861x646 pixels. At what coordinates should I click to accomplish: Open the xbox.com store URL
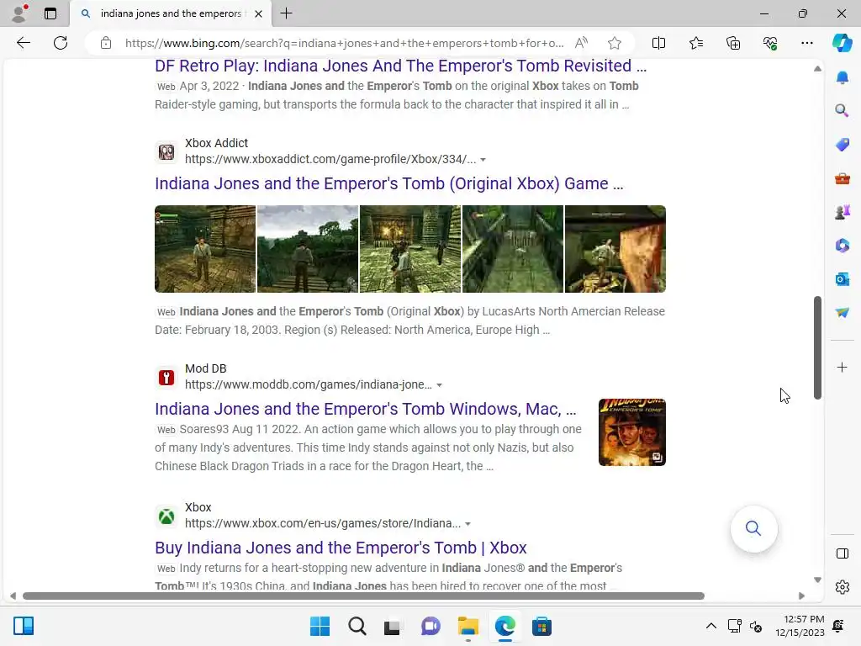[322, 523]
